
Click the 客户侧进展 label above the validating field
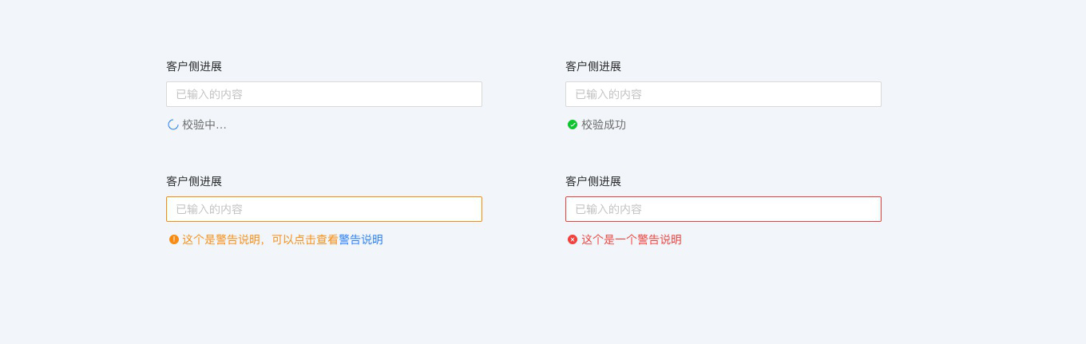click(194, 66)
